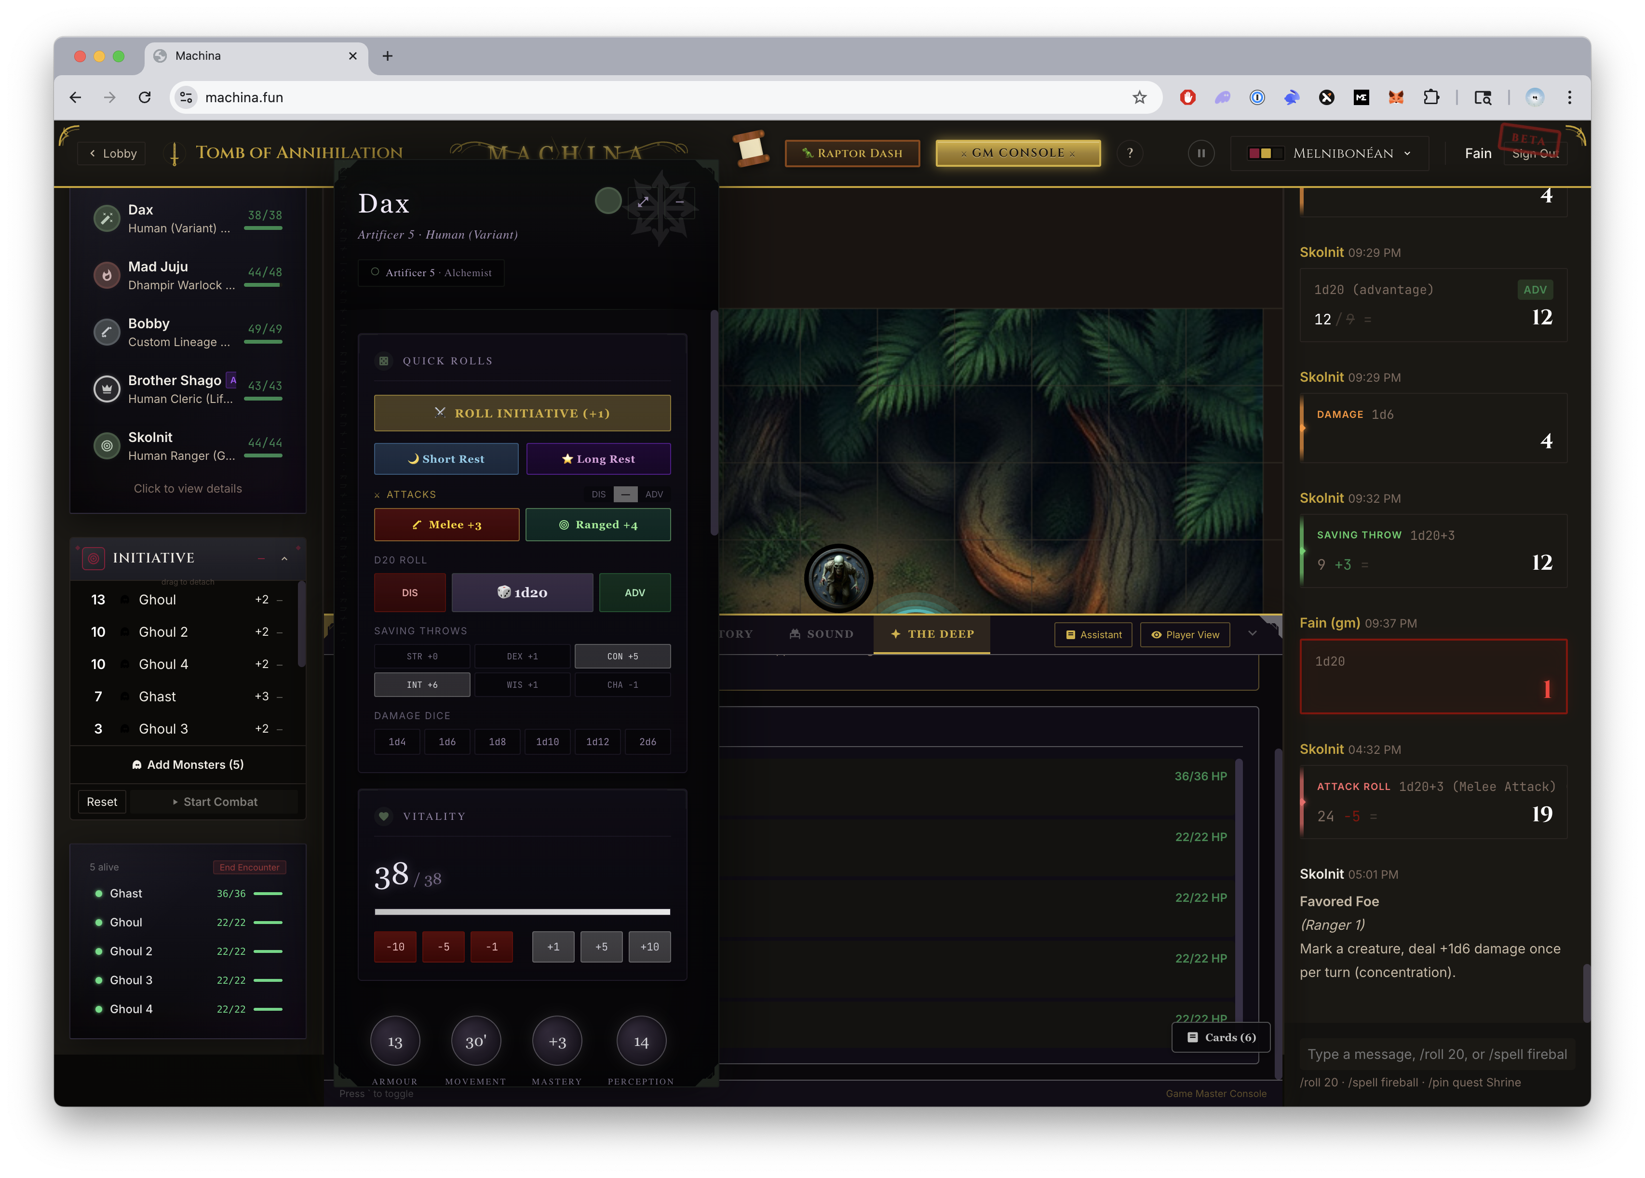Set attack mode to ADV
The width and height of the screenshot is (1645, 1178).
point(654,495)
